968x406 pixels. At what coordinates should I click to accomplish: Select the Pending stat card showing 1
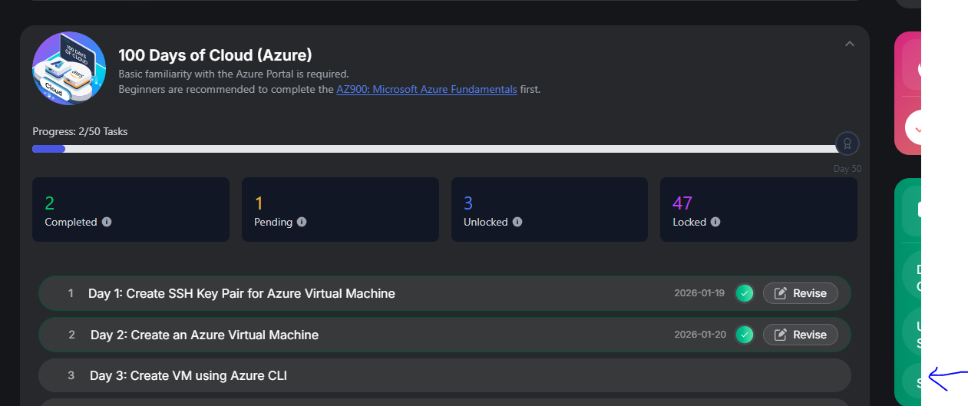tap(340, 210)
